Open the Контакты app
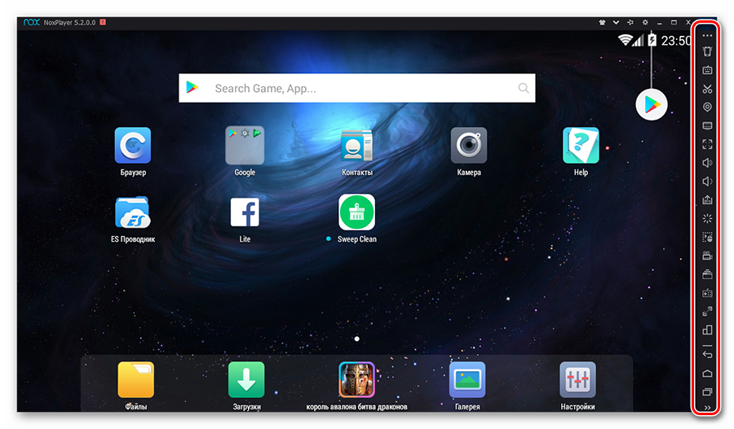The width and height of the screenshot is (734, 429). pyautogui.click(x=357, y=146)
